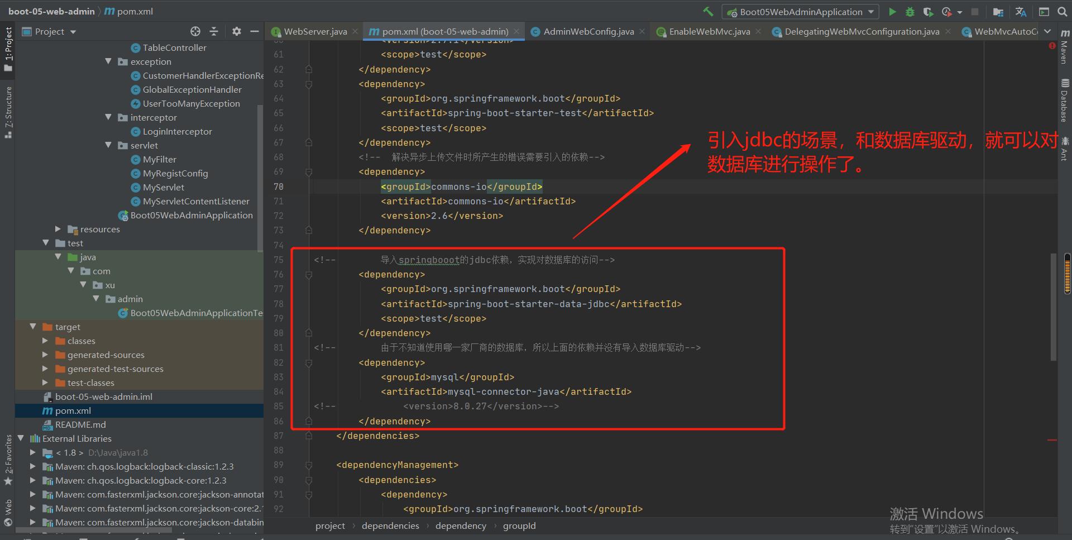Toggle the 2: Favorites tool window

[8, 459]
